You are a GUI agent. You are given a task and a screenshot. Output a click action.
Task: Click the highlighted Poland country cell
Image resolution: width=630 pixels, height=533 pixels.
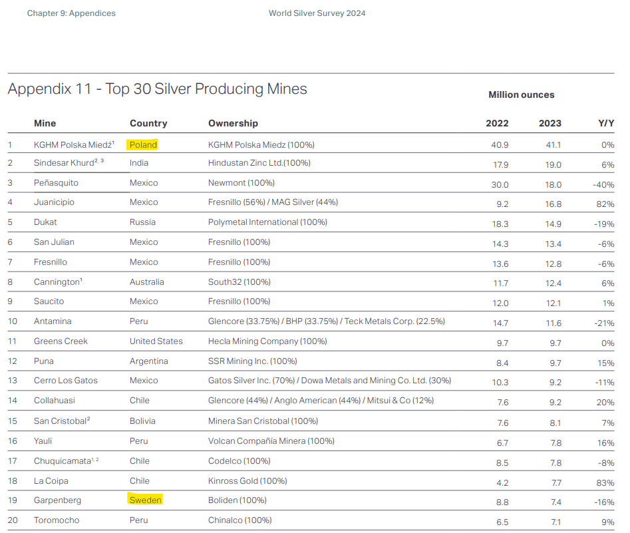coord(143,144)
